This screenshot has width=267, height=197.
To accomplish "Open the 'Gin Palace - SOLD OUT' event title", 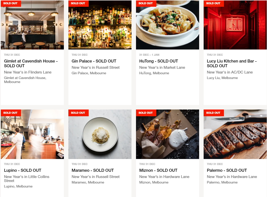I will click(x=94, y=61).
